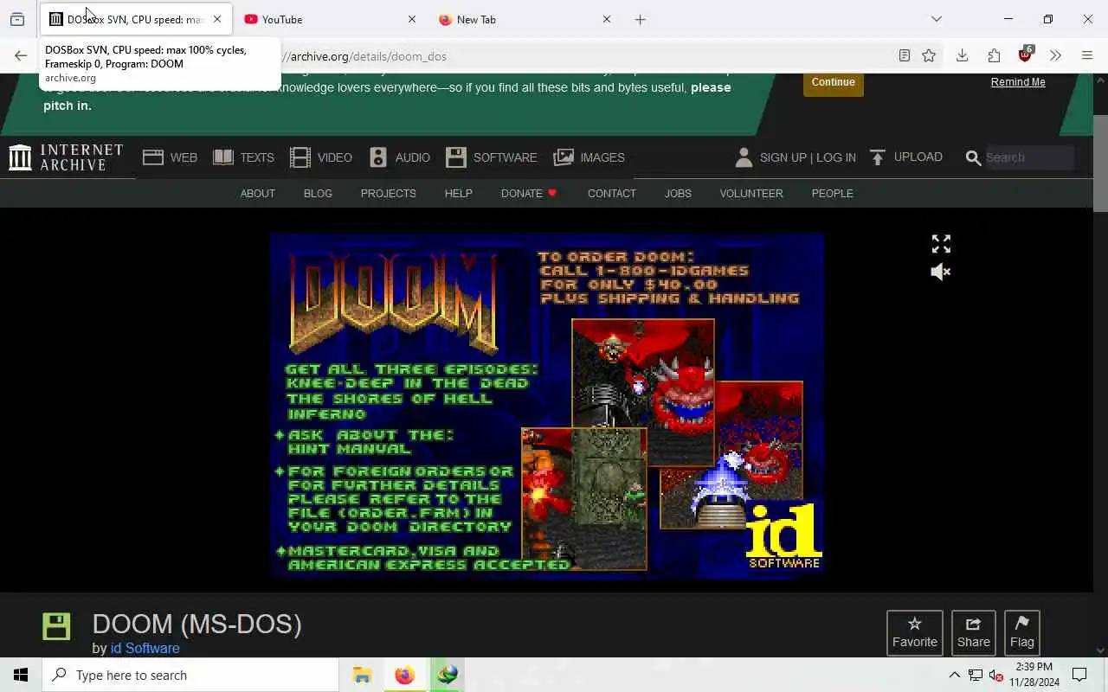
Task: Close the YouTube tab
Action: (412, 19)
